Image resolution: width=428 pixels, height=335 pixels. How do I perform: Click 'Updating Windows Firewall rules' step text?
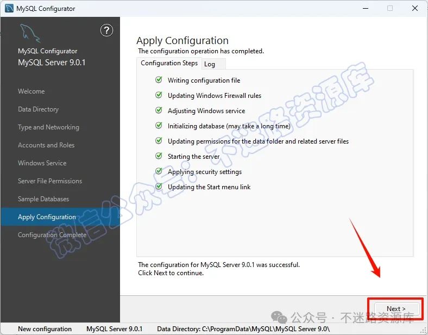point(215,96)
